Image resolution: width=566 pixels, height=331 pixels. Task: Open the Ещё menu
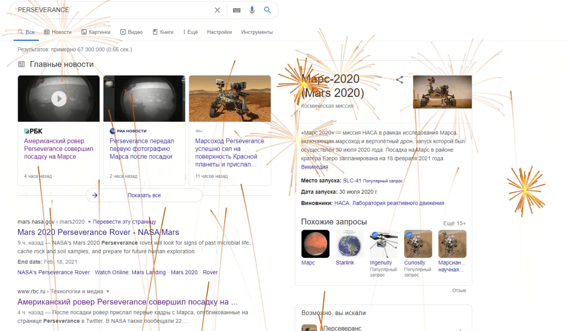(x=190, y=32)
